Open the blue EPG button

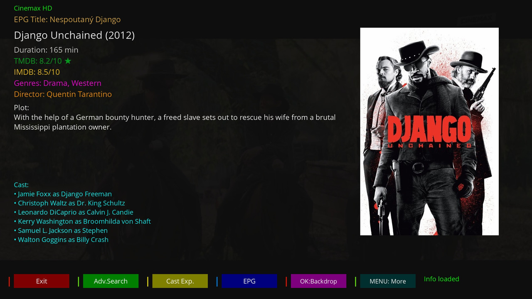tap(249, 281)
